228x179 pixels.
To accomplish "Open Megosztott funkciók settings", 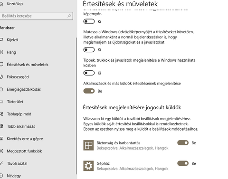I will [x=24, y=151].
